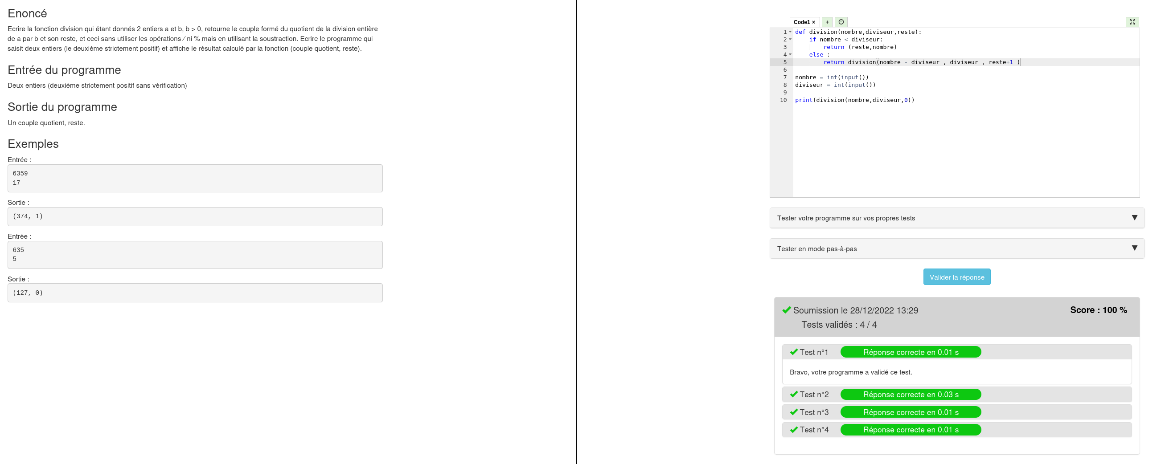The width and height of the screenshot is (1161, 464).
Task: Click 'nombre = int(input())' code line
Action: click(x=832, y=77)
